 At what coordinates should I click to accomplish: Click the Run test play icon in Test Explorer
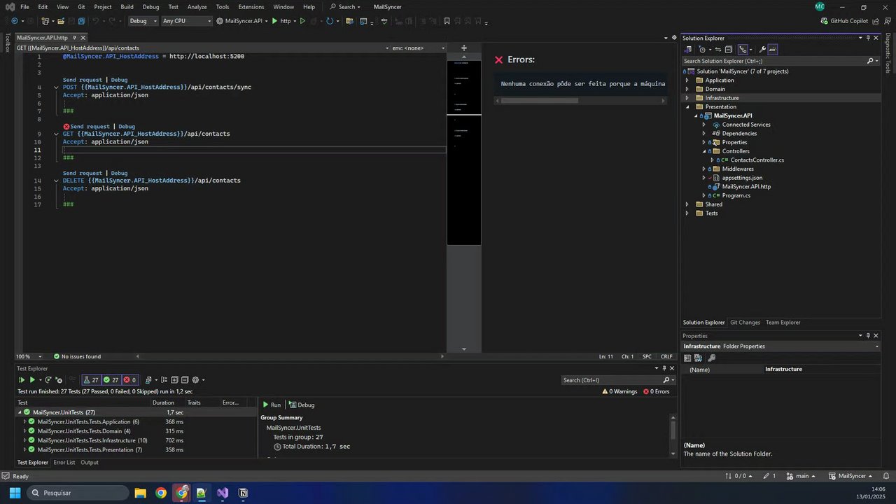[x=31, y=380]
